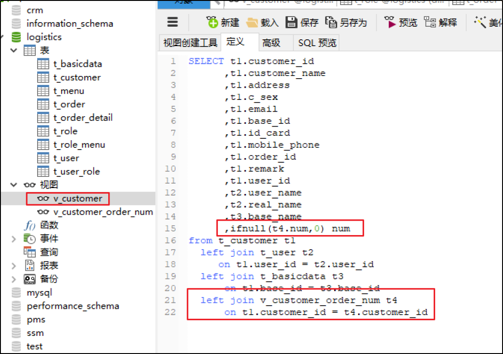Viewport: 503px width, 354px height.
Task: Click the t_menu table grid icon
Action: (43, 91)
